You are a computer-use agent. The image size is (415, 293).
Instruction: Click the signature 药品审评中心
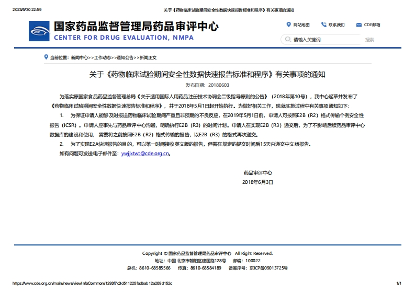(x=258, y=173)
